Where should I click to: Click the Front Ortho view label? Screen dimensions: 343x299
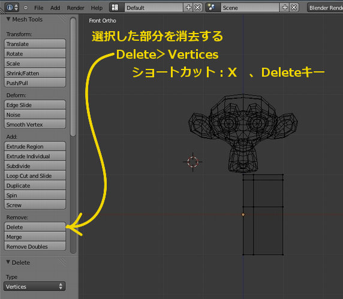[103, 20]
